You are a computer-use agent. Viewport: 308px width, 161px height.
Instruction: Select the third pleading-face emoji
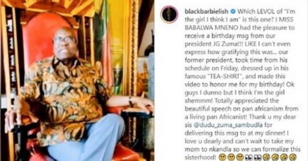coord(240,157)
